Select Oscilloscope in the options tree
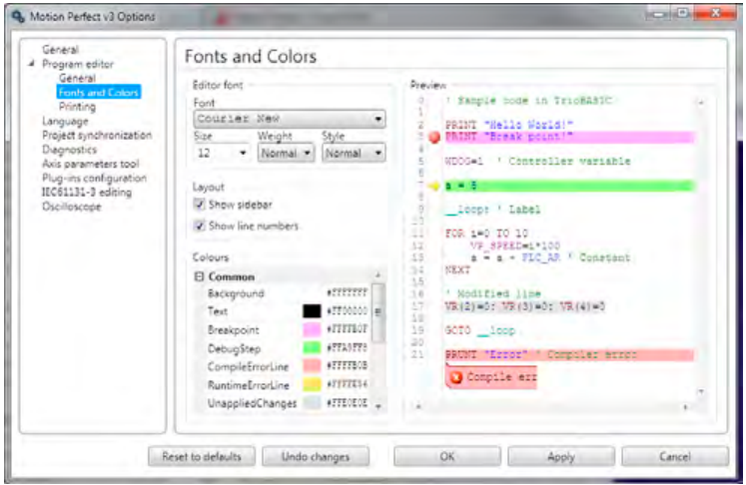 (71, 207)
